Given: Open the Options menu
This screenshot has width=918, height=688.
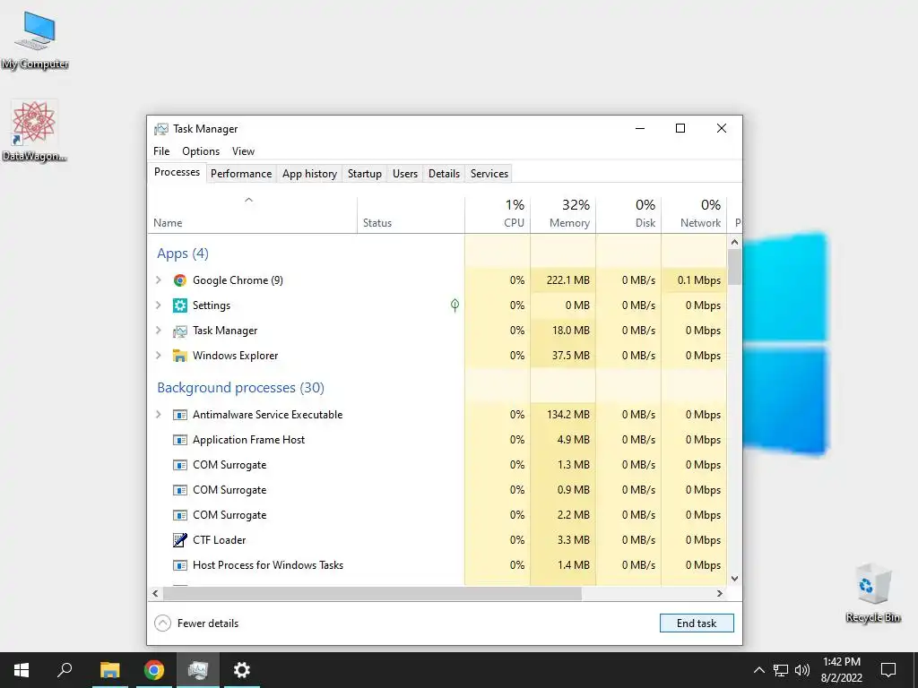Looking at the screenshot, I should [x=201, y=151].
